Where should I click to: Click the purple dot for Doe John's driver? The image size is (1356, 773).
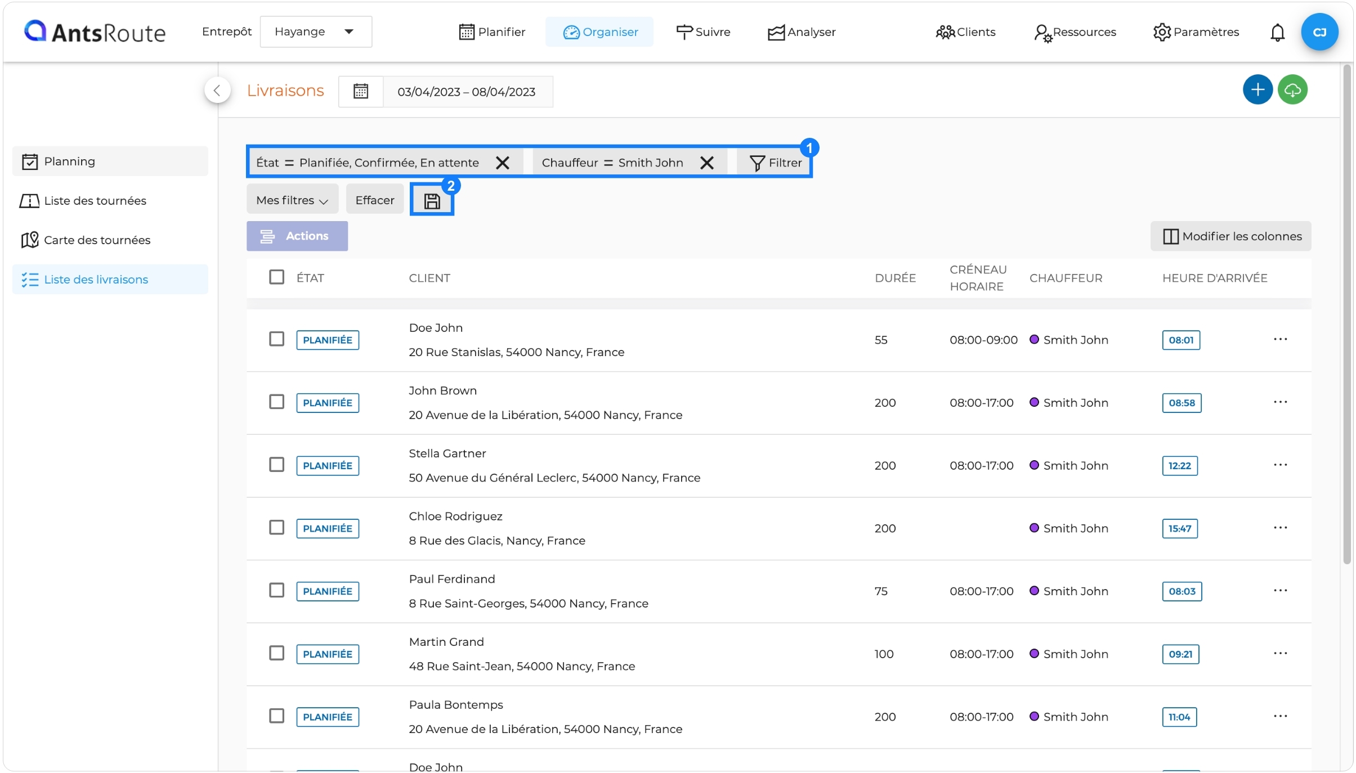[1033, 339]
